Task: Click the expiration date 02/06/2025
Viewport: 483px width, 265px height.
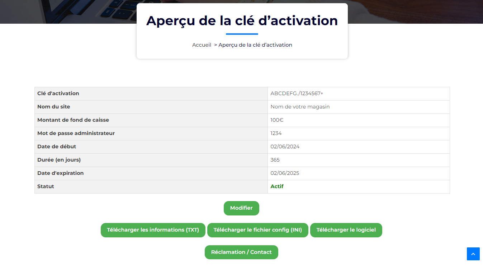Action: [x=285, y=173]
